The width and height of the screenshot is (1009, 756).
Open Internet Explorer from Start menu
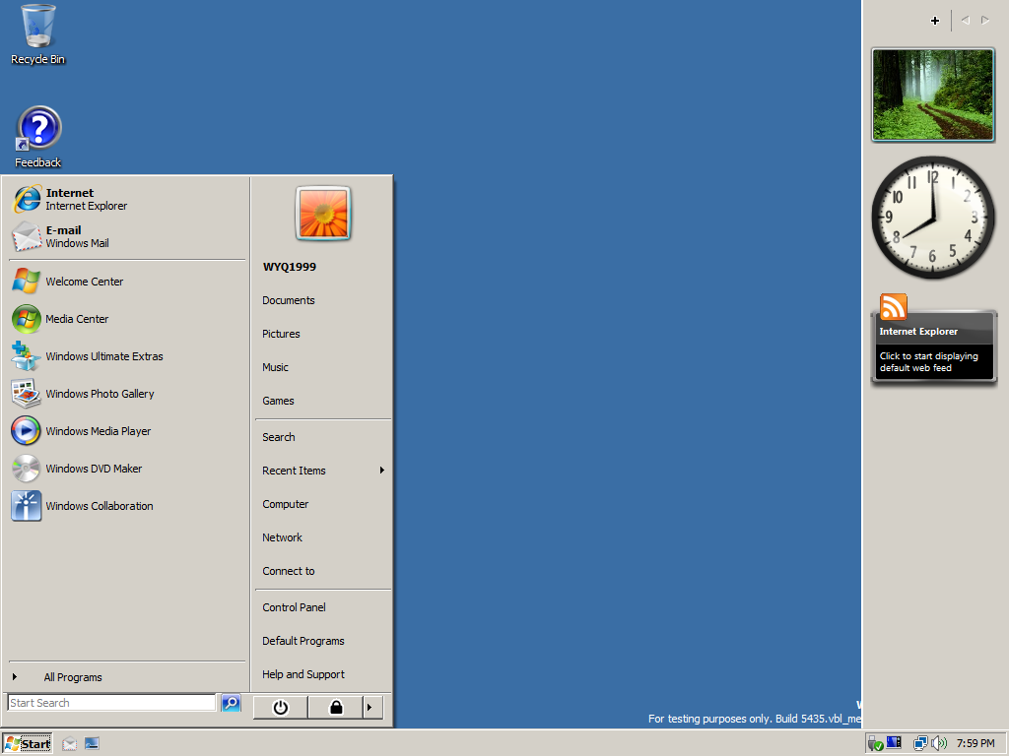point(127,199)
